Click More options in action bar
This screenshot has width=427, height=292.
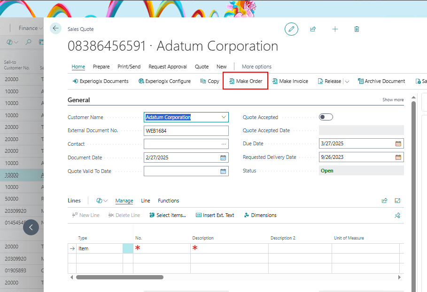coord(256,67)
